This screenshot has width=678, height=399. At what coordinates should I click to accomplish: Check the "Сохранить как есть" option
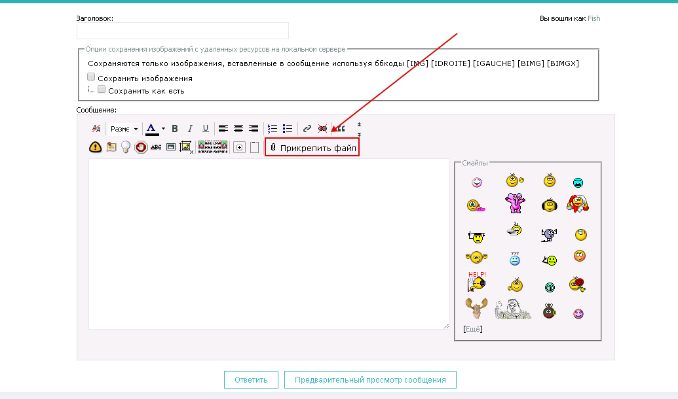pos(102,90)
